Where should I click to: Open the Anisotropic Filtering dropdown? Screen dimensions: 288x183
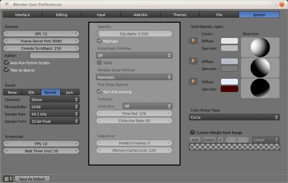[x=134, y=55]
